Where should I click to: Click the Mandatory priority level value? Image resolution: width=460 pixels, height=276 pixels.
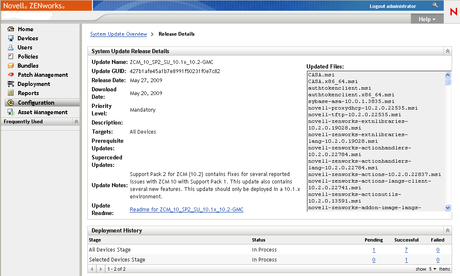coord(142,110)
